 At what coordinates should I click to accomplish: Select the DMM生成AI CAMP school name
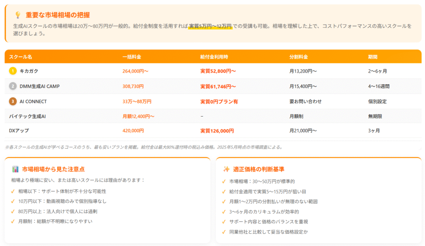point(39,86)
